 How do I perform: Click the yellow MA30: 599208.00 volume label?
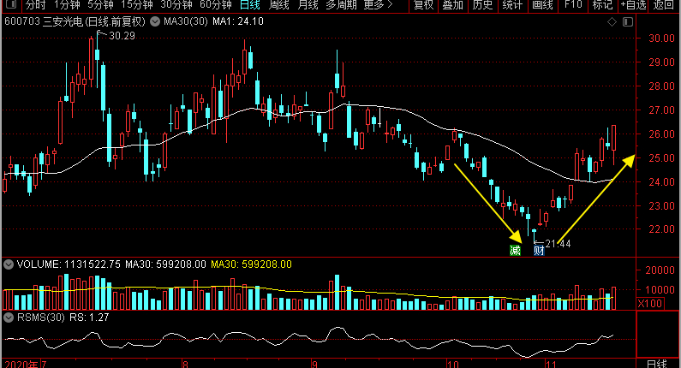point(251,264)
